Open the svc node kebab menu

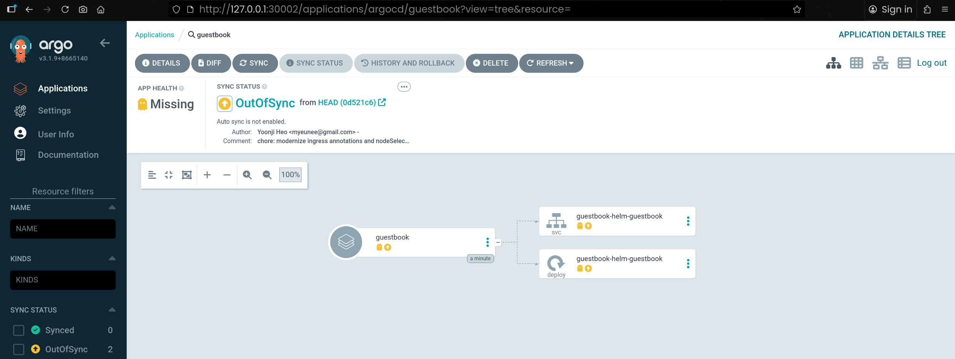click(x=688, y=221)
